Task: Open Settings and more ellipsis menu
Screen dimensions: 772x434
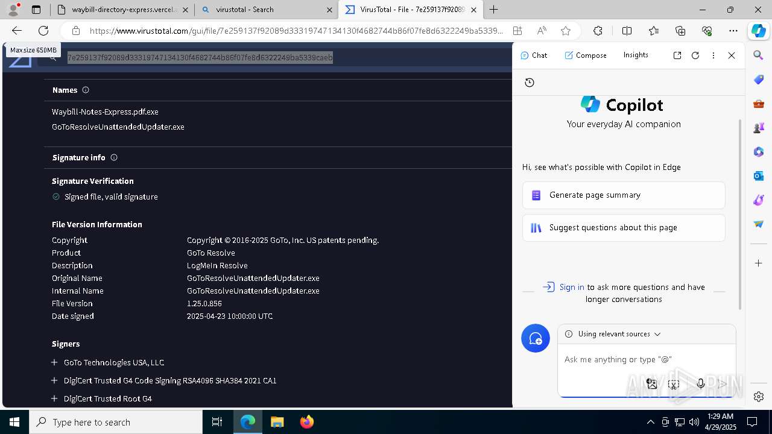Action: pyautogui.click(x=733, y=31)
